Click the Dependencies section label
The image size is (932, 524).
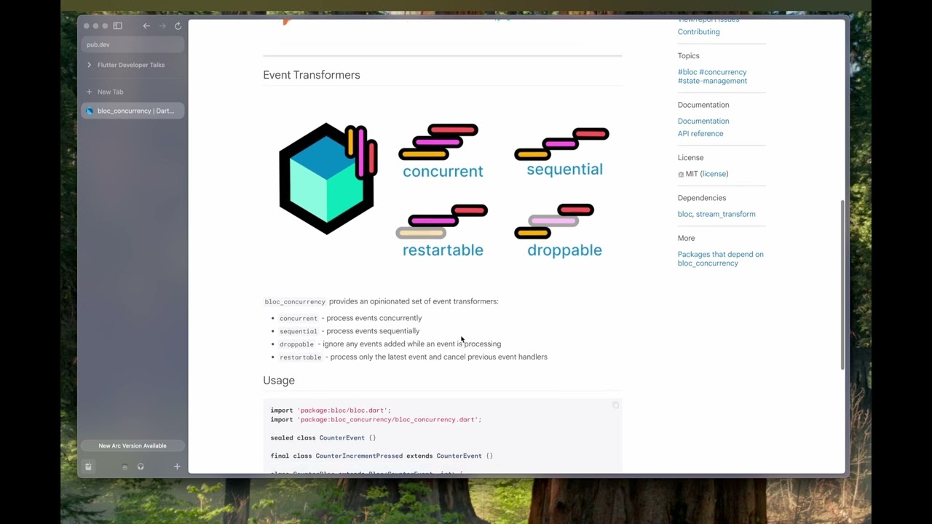(702, 198)
